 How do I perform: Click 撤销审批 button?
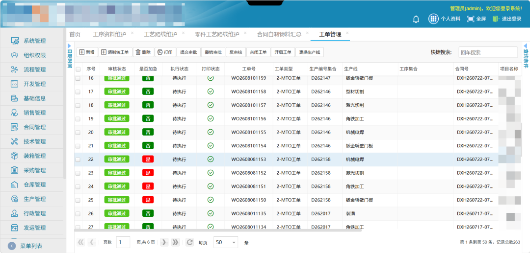tap(213, 52)
